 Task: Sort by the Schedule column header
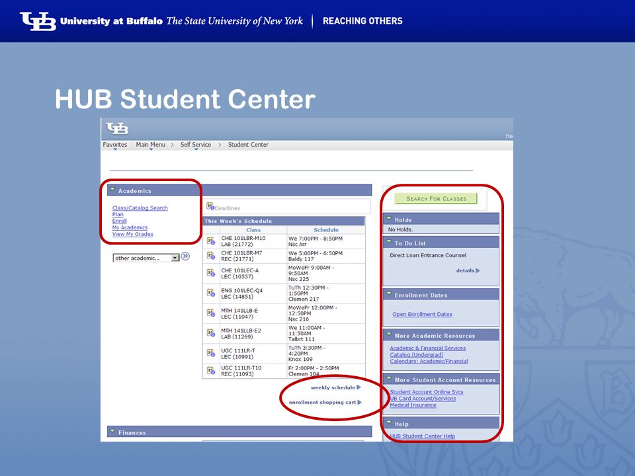tap(326, 229)
